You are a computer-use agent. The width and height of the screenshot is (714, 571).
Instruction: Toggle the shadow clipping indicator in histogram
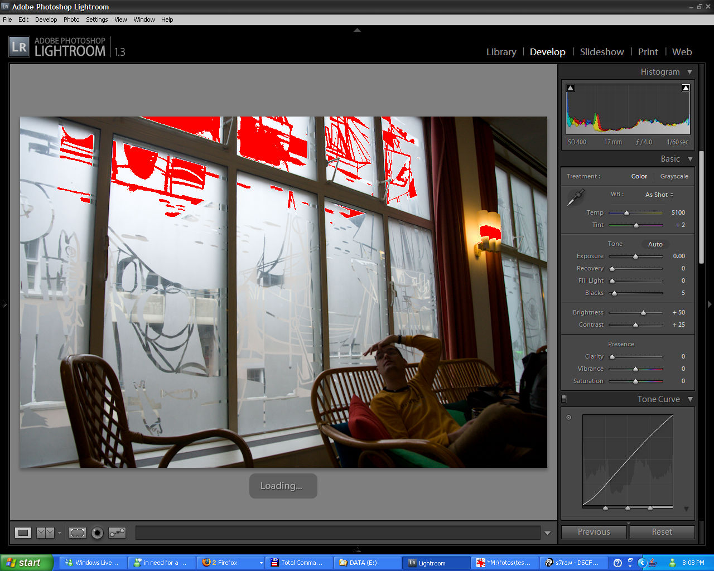pos(570,88)
